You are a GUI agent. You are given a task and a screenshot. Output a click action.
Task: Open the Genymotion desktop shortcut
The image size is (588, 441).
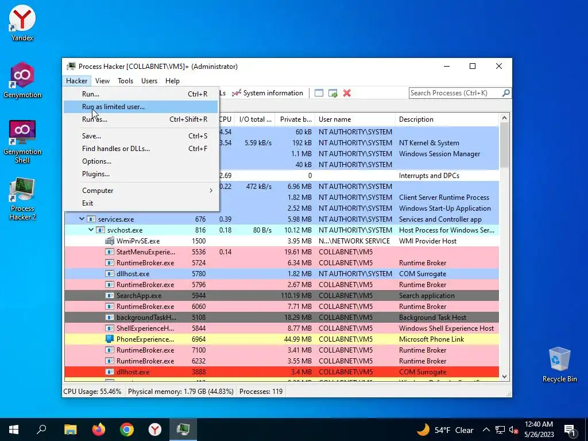point(22,80)
